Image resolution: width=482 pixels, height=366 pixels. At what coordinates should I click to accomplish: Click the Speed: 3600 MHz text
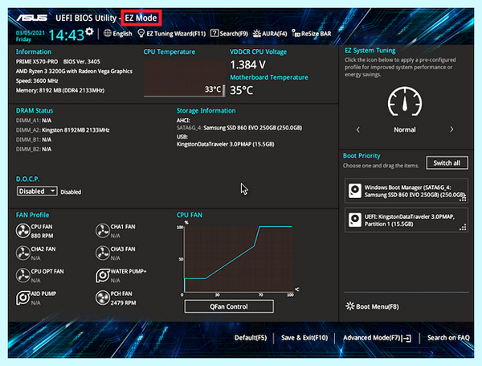pos(37,80)
